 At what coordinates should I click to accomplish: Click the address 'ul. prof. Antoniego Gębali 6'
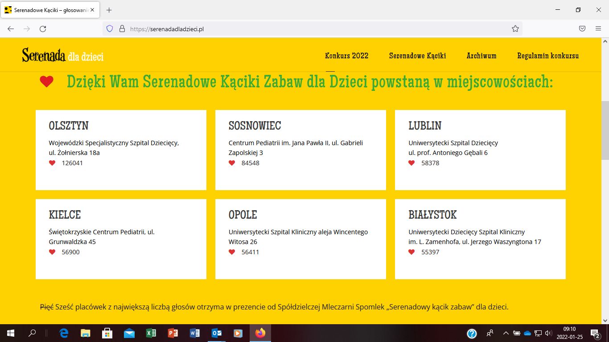pyautogui.click(x=448, y=153)
